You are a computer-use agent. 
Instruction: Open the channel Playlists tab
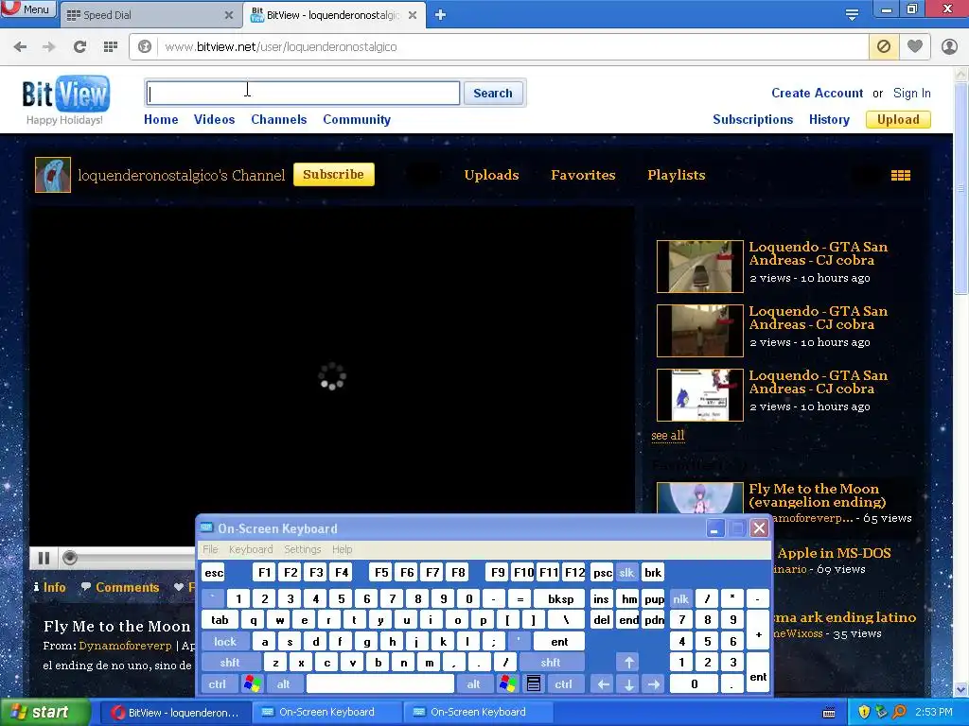676,175
